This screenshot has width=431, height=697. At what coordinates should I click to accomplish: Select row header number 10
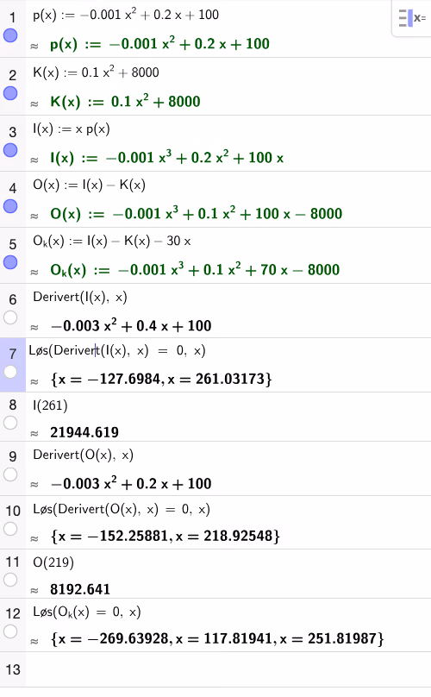coord(13,511)
